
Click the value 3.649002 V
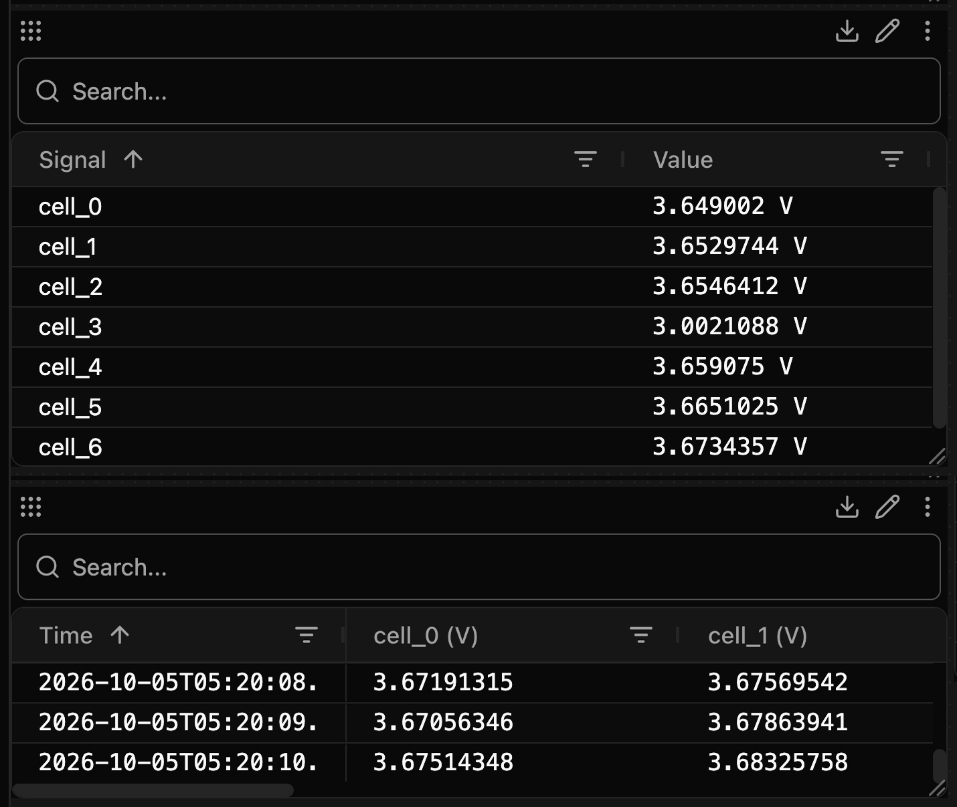click(723, 206)
